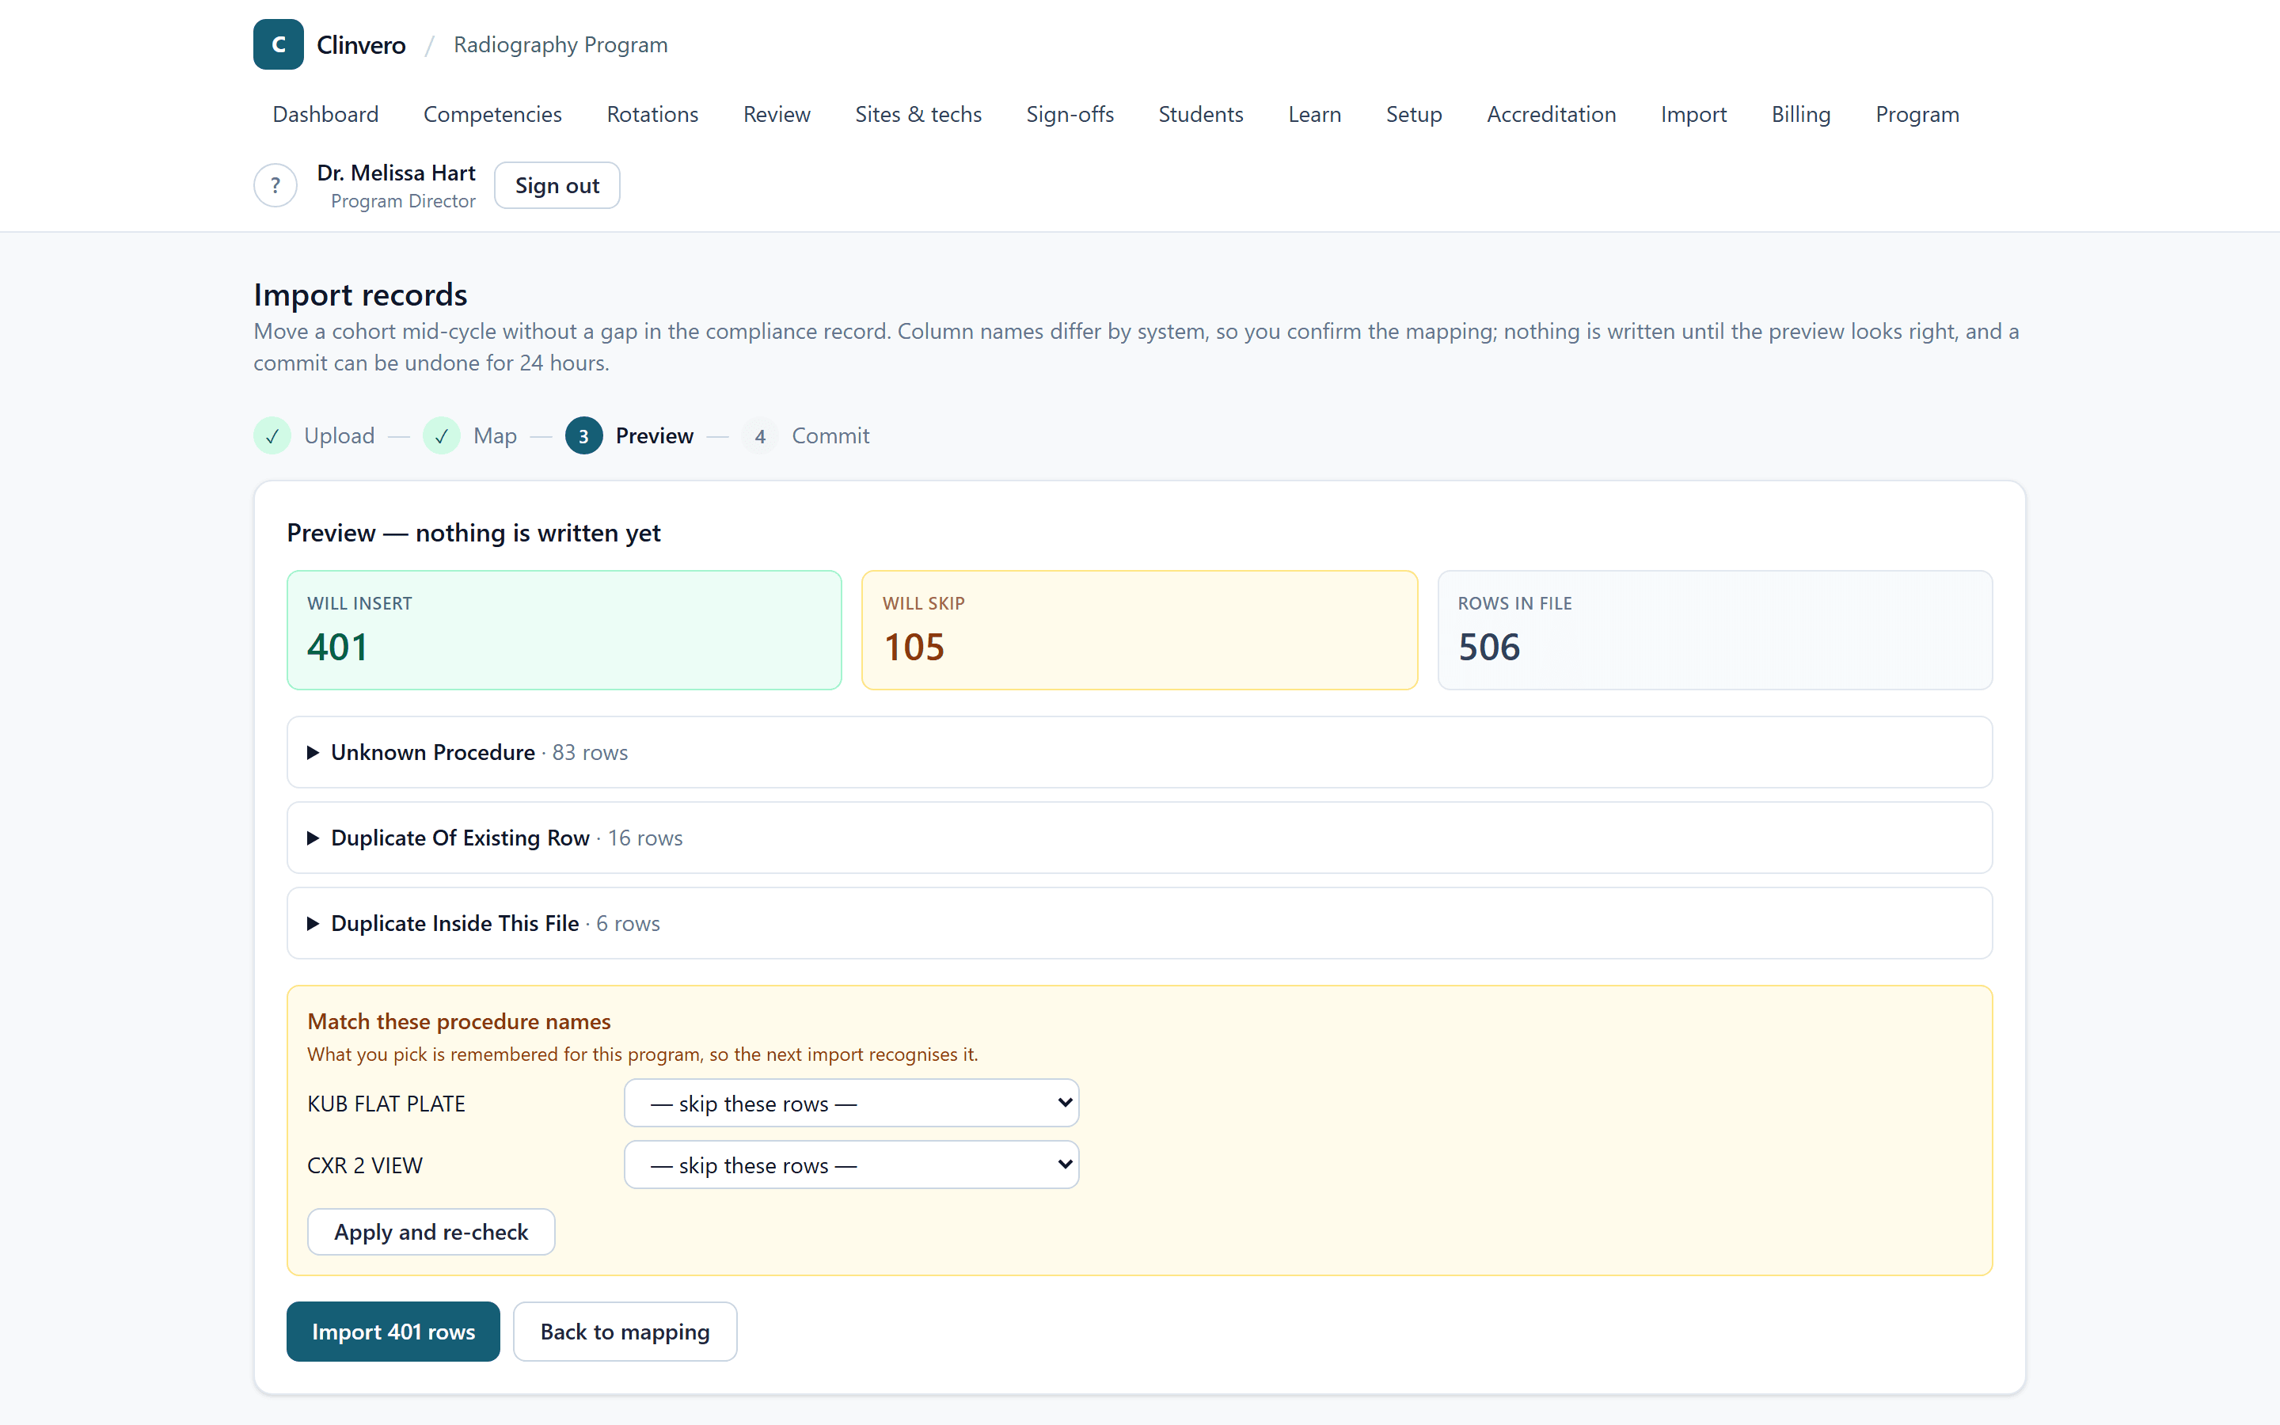Click the Will Skip 105 card
Viewport: 2280px width, 1425px height.
1139,629
